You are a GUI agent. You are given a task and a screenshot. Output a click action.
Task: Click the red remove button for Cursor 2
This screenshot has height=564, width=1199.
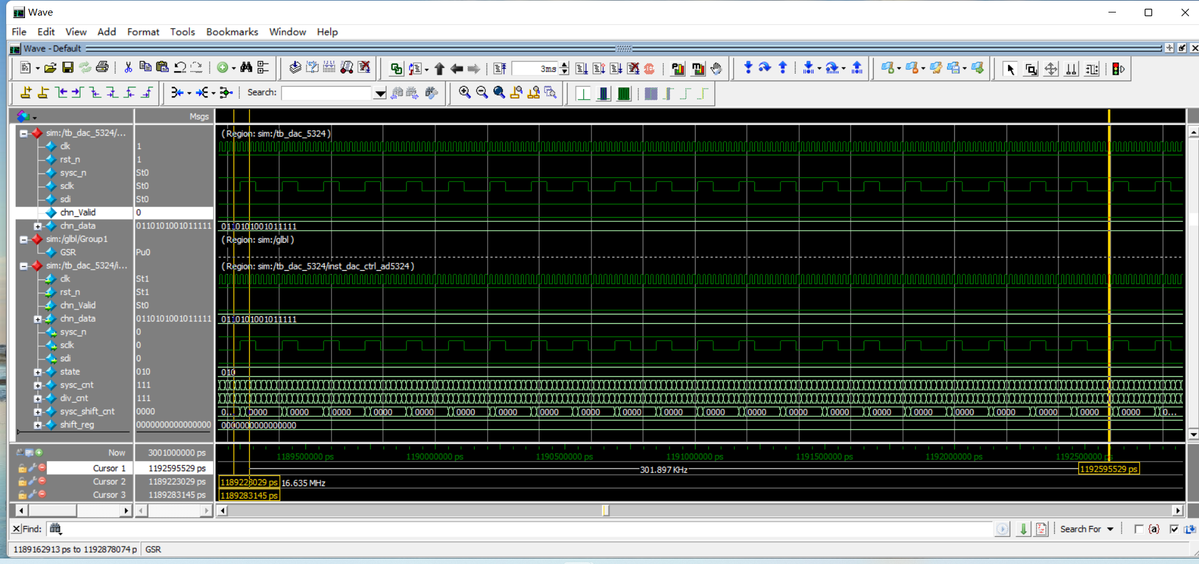42,480
